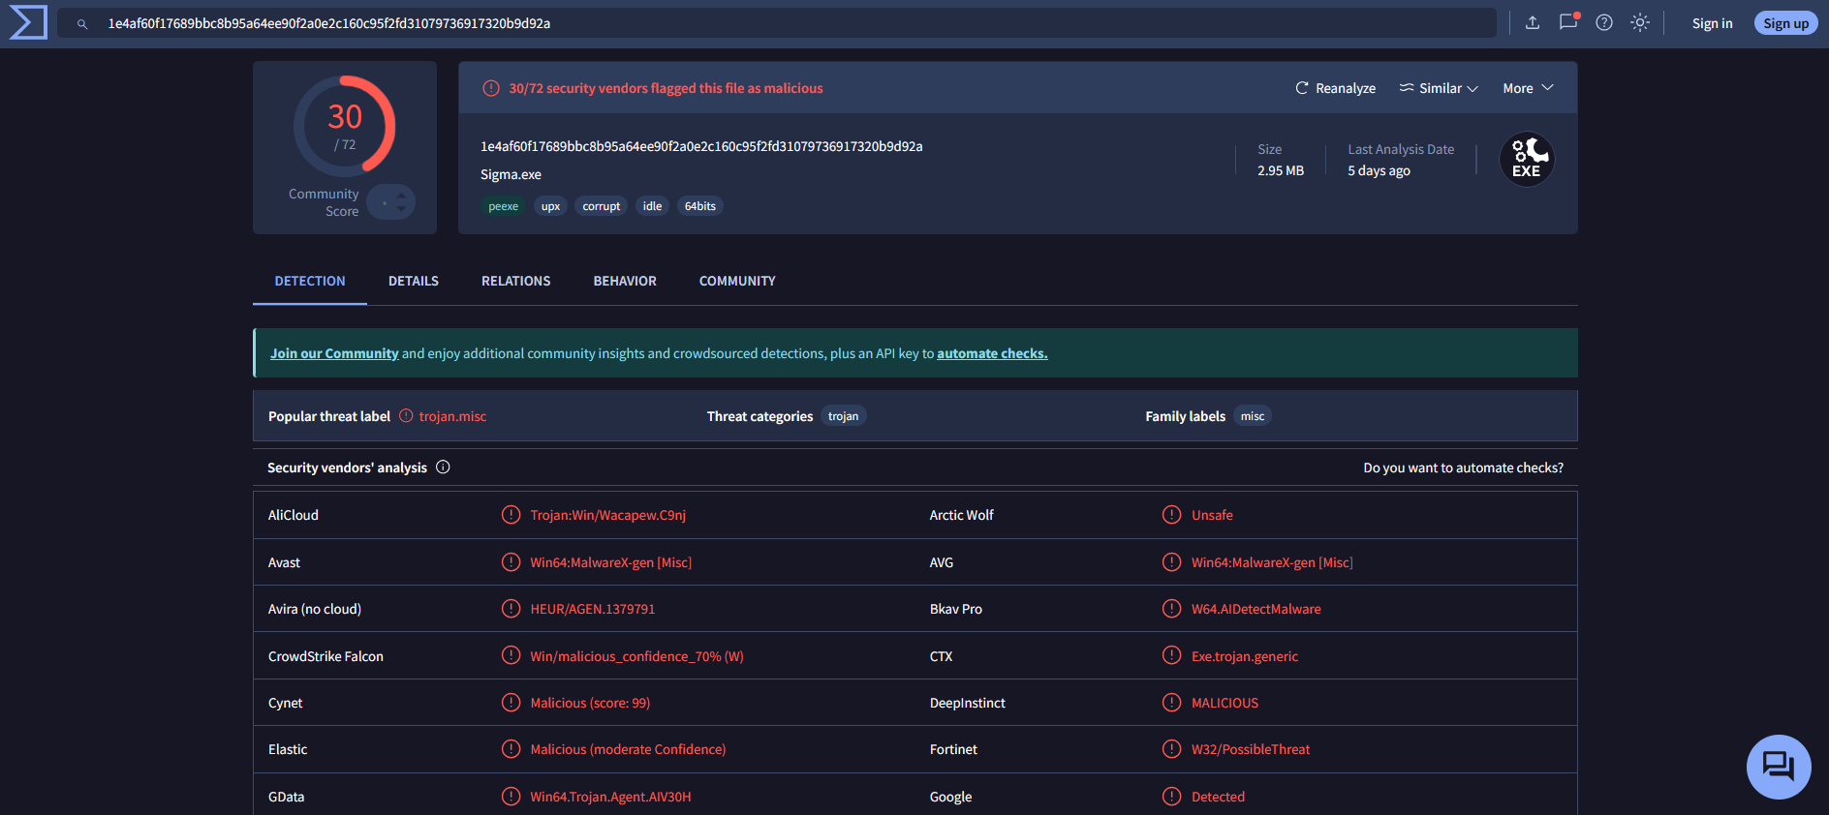
Task: Expand the Similar dropdown
Action: (x=1439, y=88)
